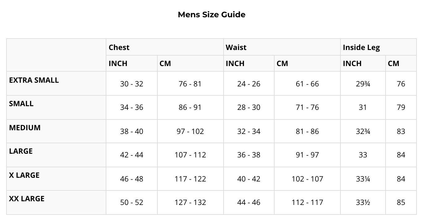Click the MEDIUM row label
This screenshot has width=423, height=221.
point(25,127)
